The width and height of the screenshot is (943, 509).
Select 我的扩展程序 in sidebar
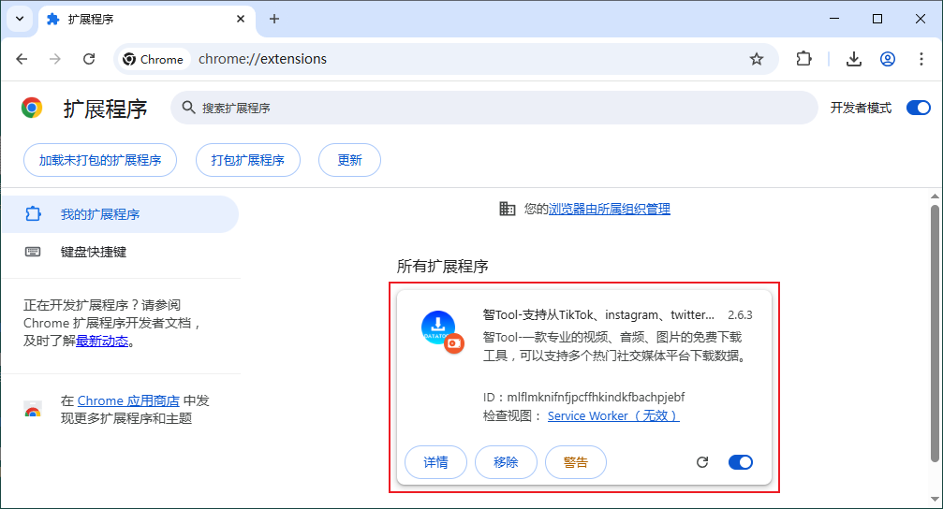[x=100, y=214]
